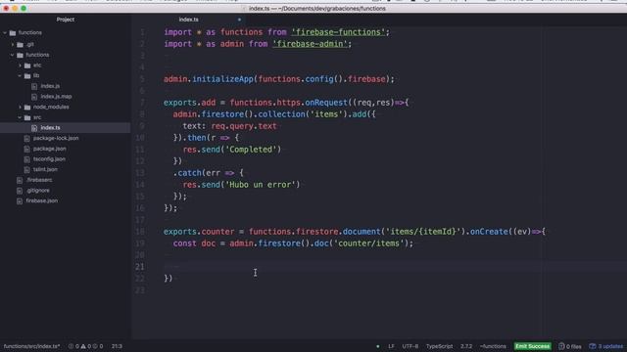Click the index.ts file icon in tree
Image resolution: width=627 pixels, height=352 pixels.
click(x=34, y=128)
